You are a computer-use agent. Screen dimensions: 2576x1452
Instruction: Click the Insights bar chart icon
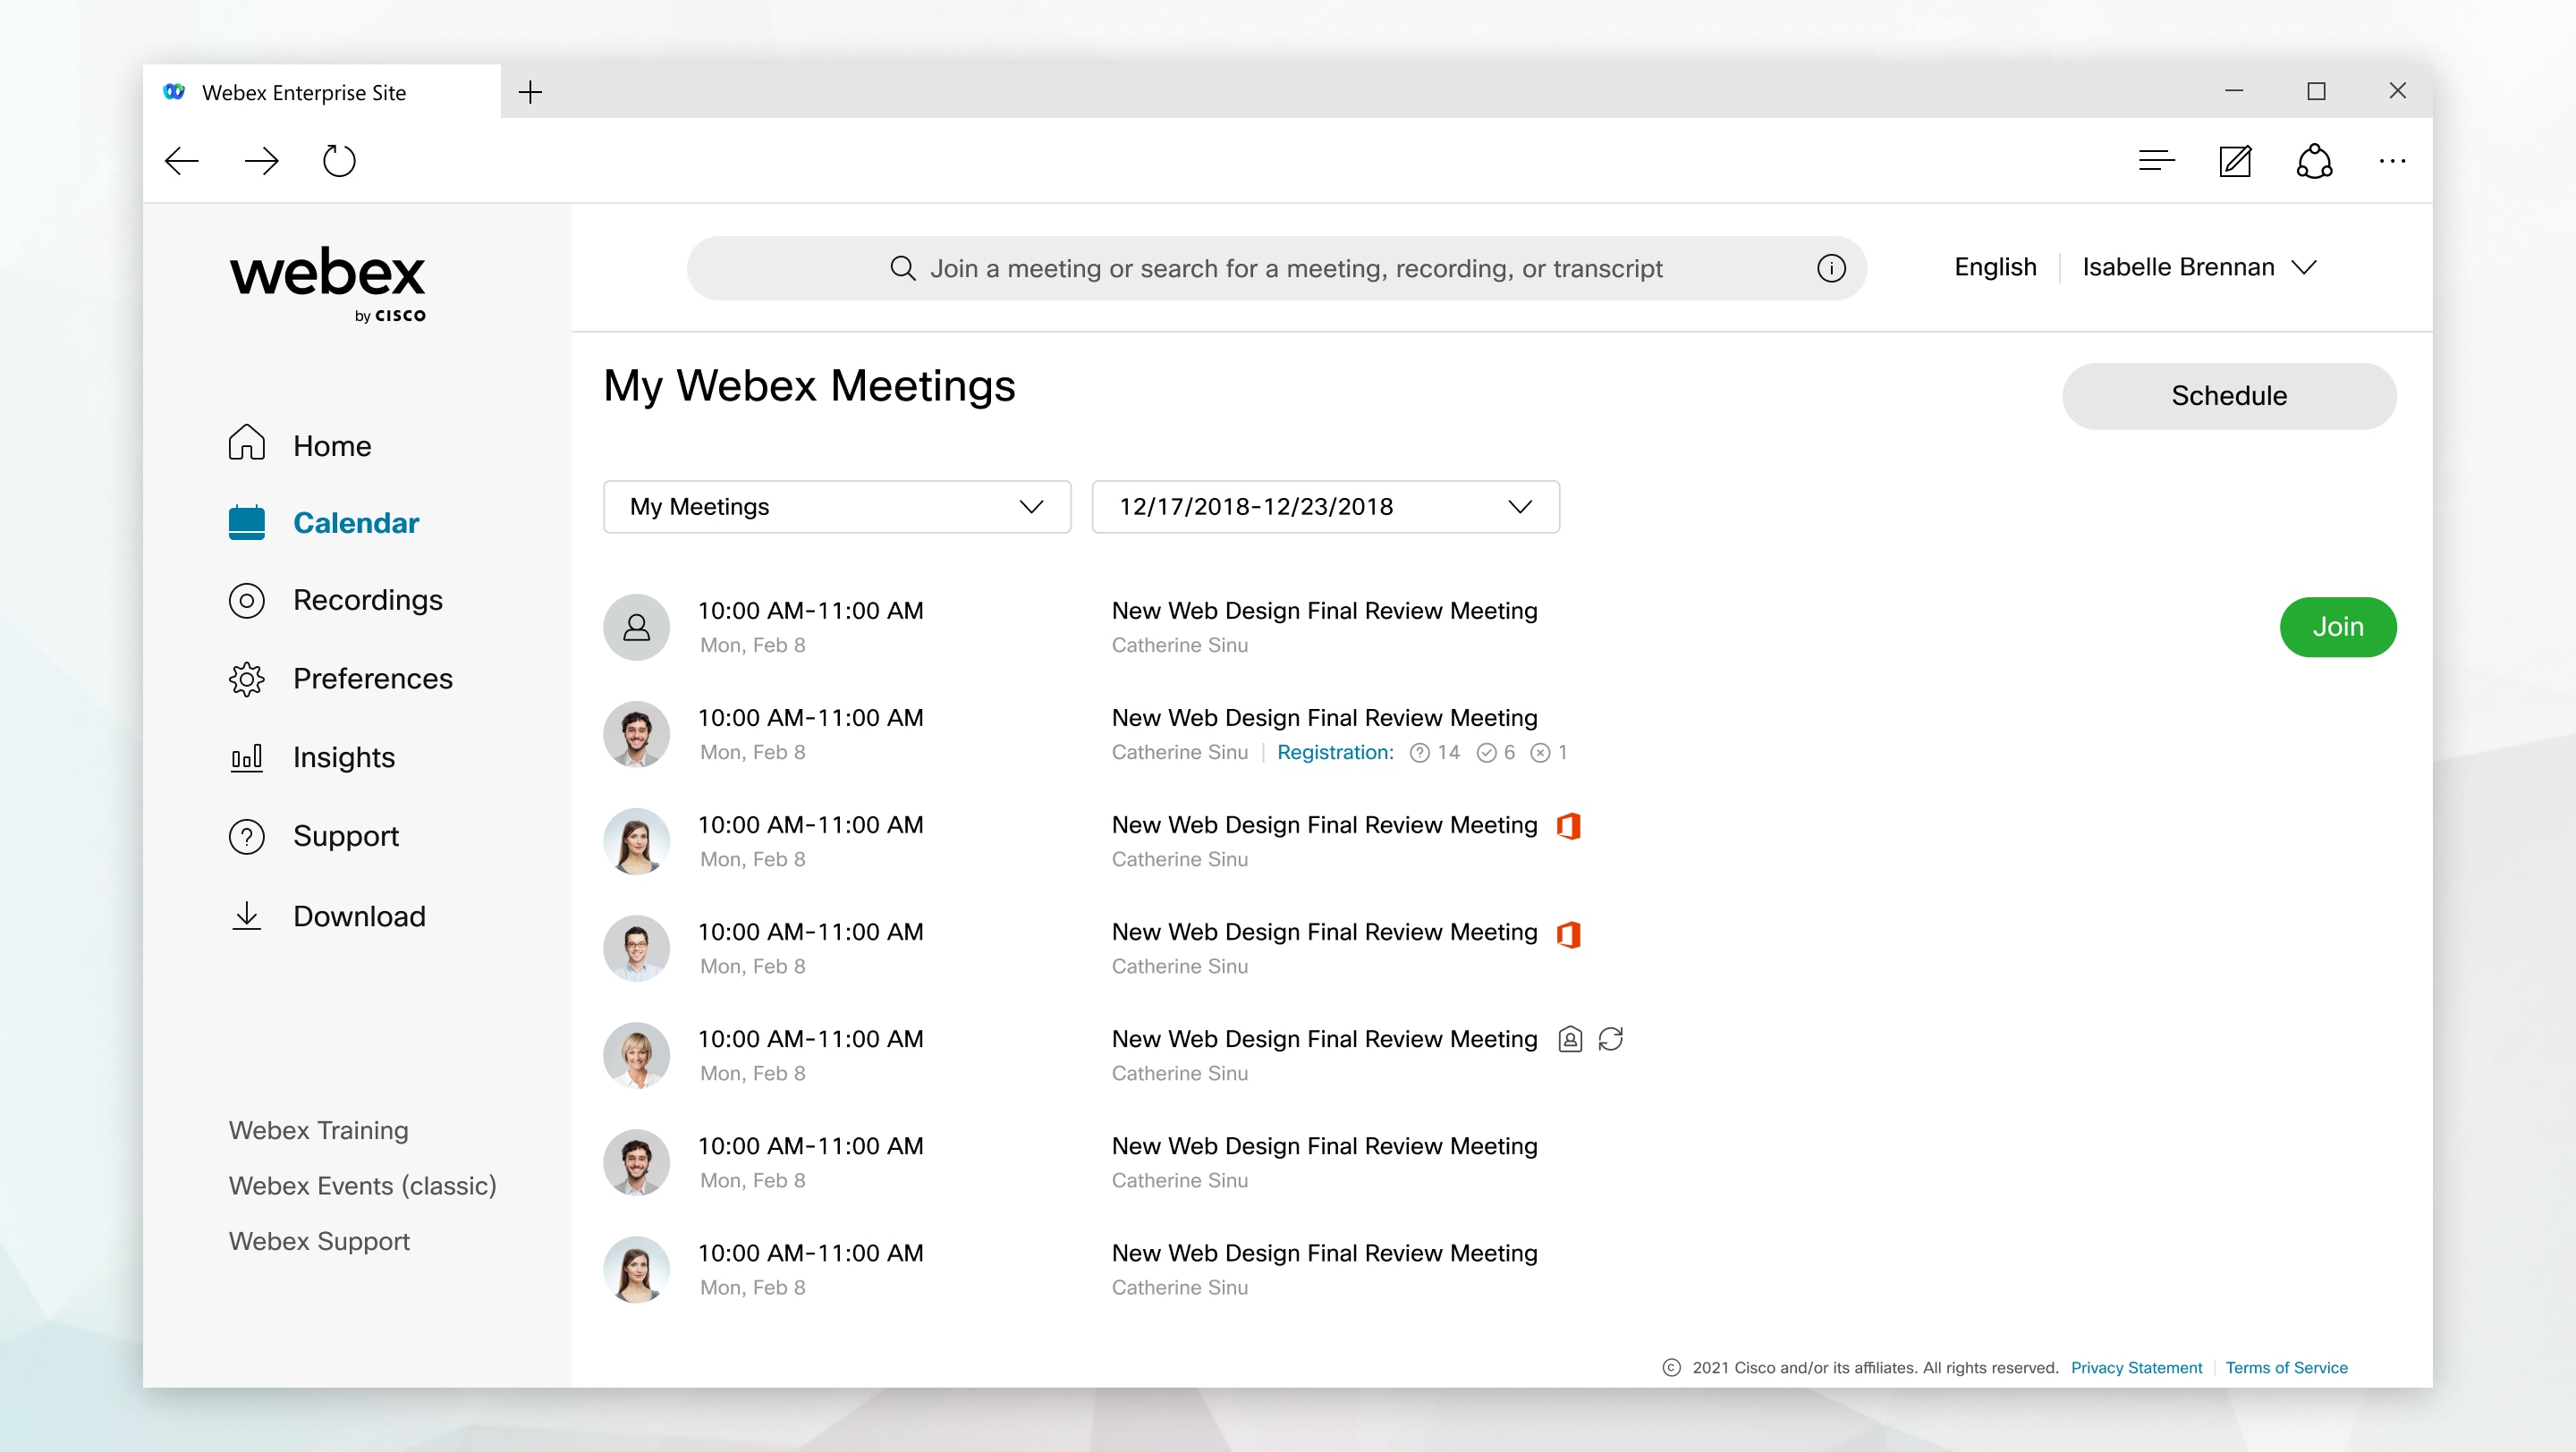click(246, 756)
